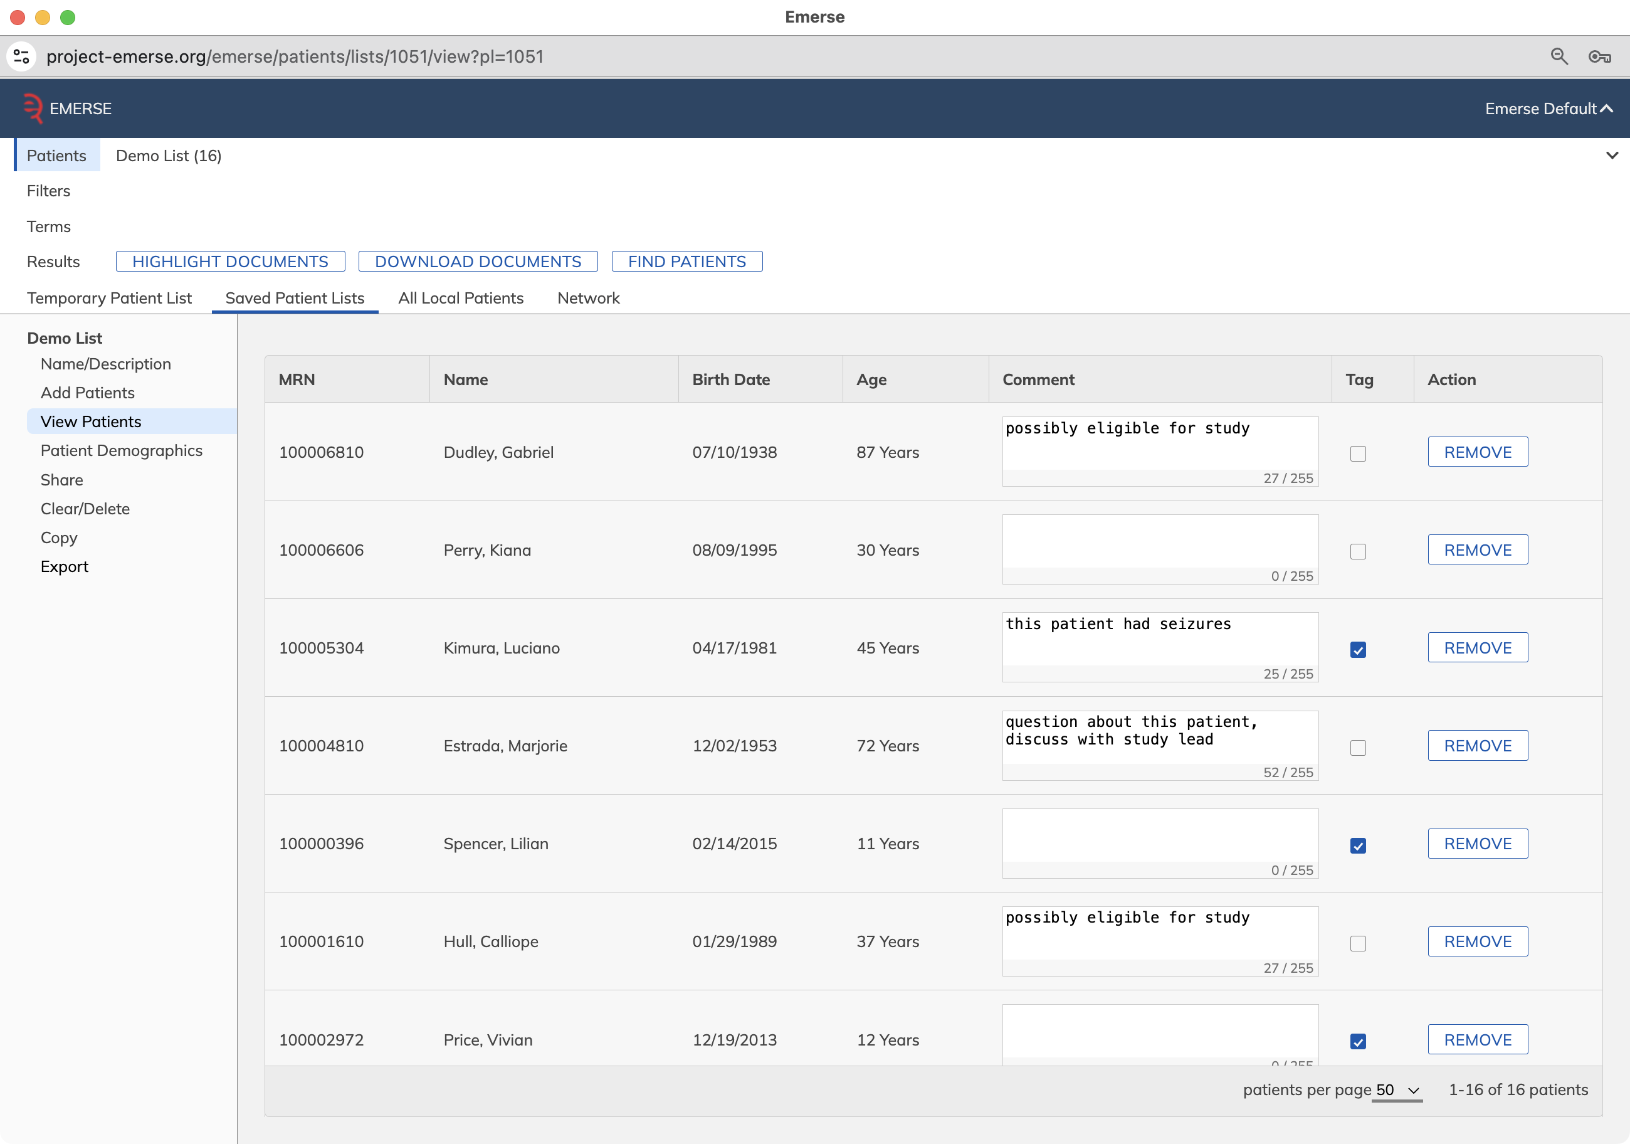Image resolution: width=1630 pixels, height=1144 pixels.
Task: Open Patient Demographics in the sidebar
Action: pos(122,450)
